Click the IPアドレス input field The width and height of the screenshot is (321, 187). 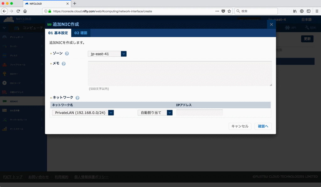coord(199,113)
